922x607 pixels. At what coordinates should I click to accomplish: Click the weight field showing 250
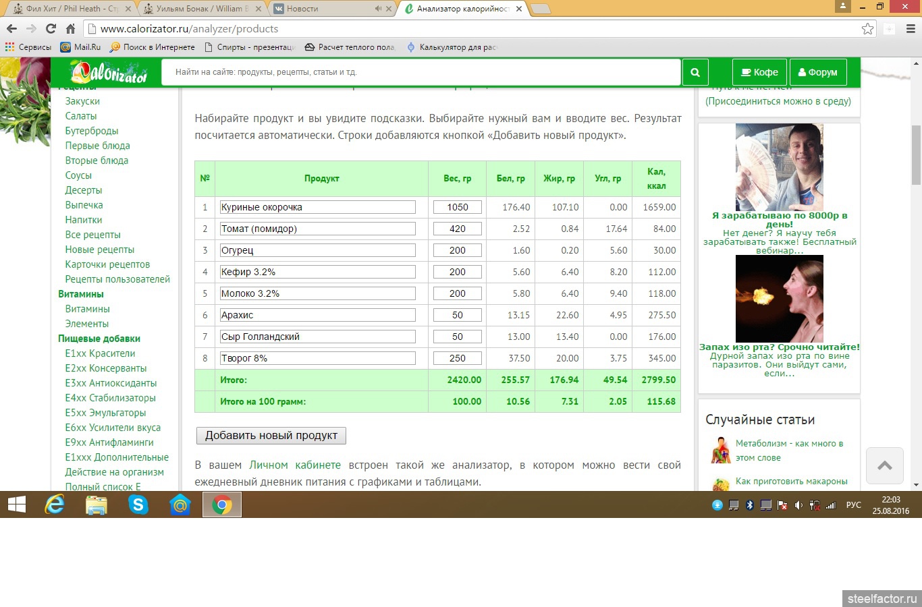[458, 358]
